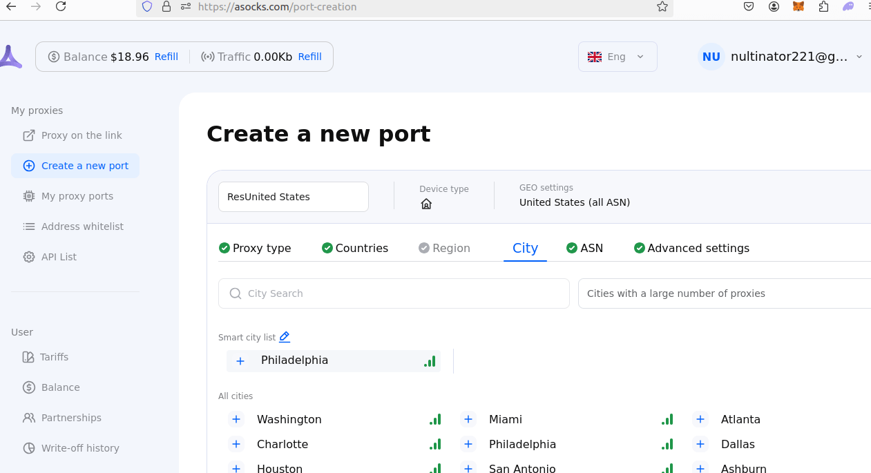Image resolution: width=871 pixels, height=473 pixels.
Task: Click the Philadelphia signal strength bars in smart list
Action: coord(430,361)
